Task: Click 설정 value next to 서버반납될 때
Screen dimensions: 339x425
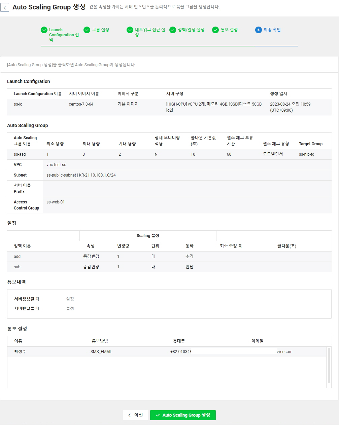Action: point(70,308)
